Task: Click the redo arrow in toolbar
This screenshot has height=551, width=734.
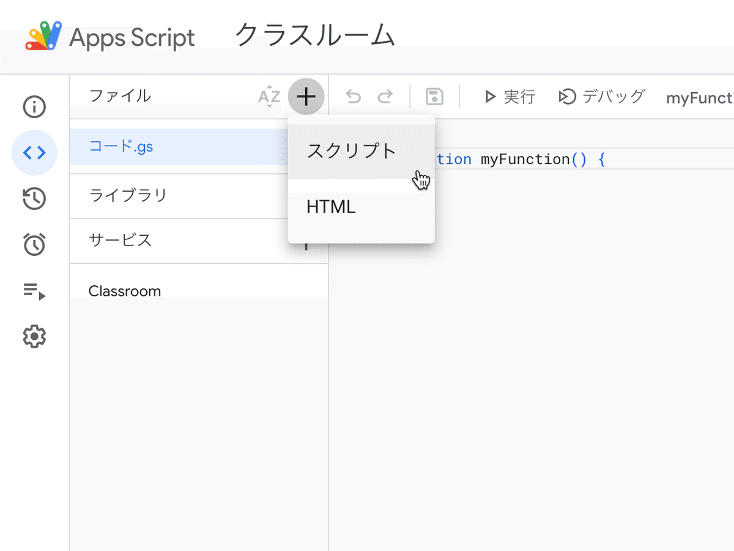Action: click(385, 97)
